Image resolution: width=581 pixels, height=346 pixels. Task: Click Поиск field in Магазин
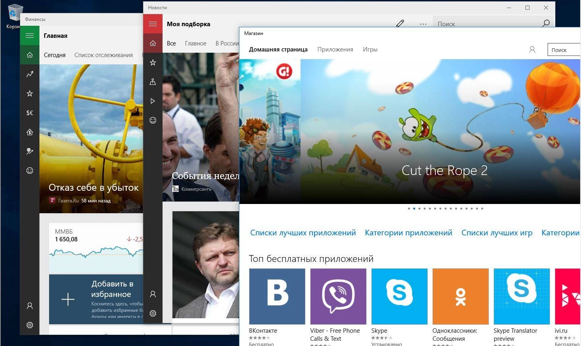564,50
